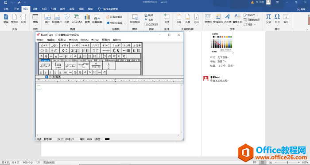Insert a page break (分页)
310x165 pixels.
click(x=23, y=19)
